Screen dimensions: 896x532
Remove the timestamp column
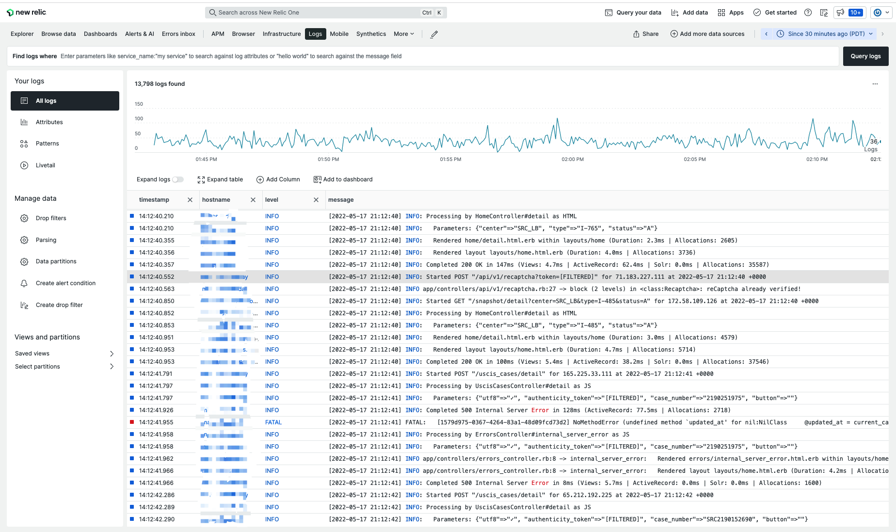[x=190, y=200]
